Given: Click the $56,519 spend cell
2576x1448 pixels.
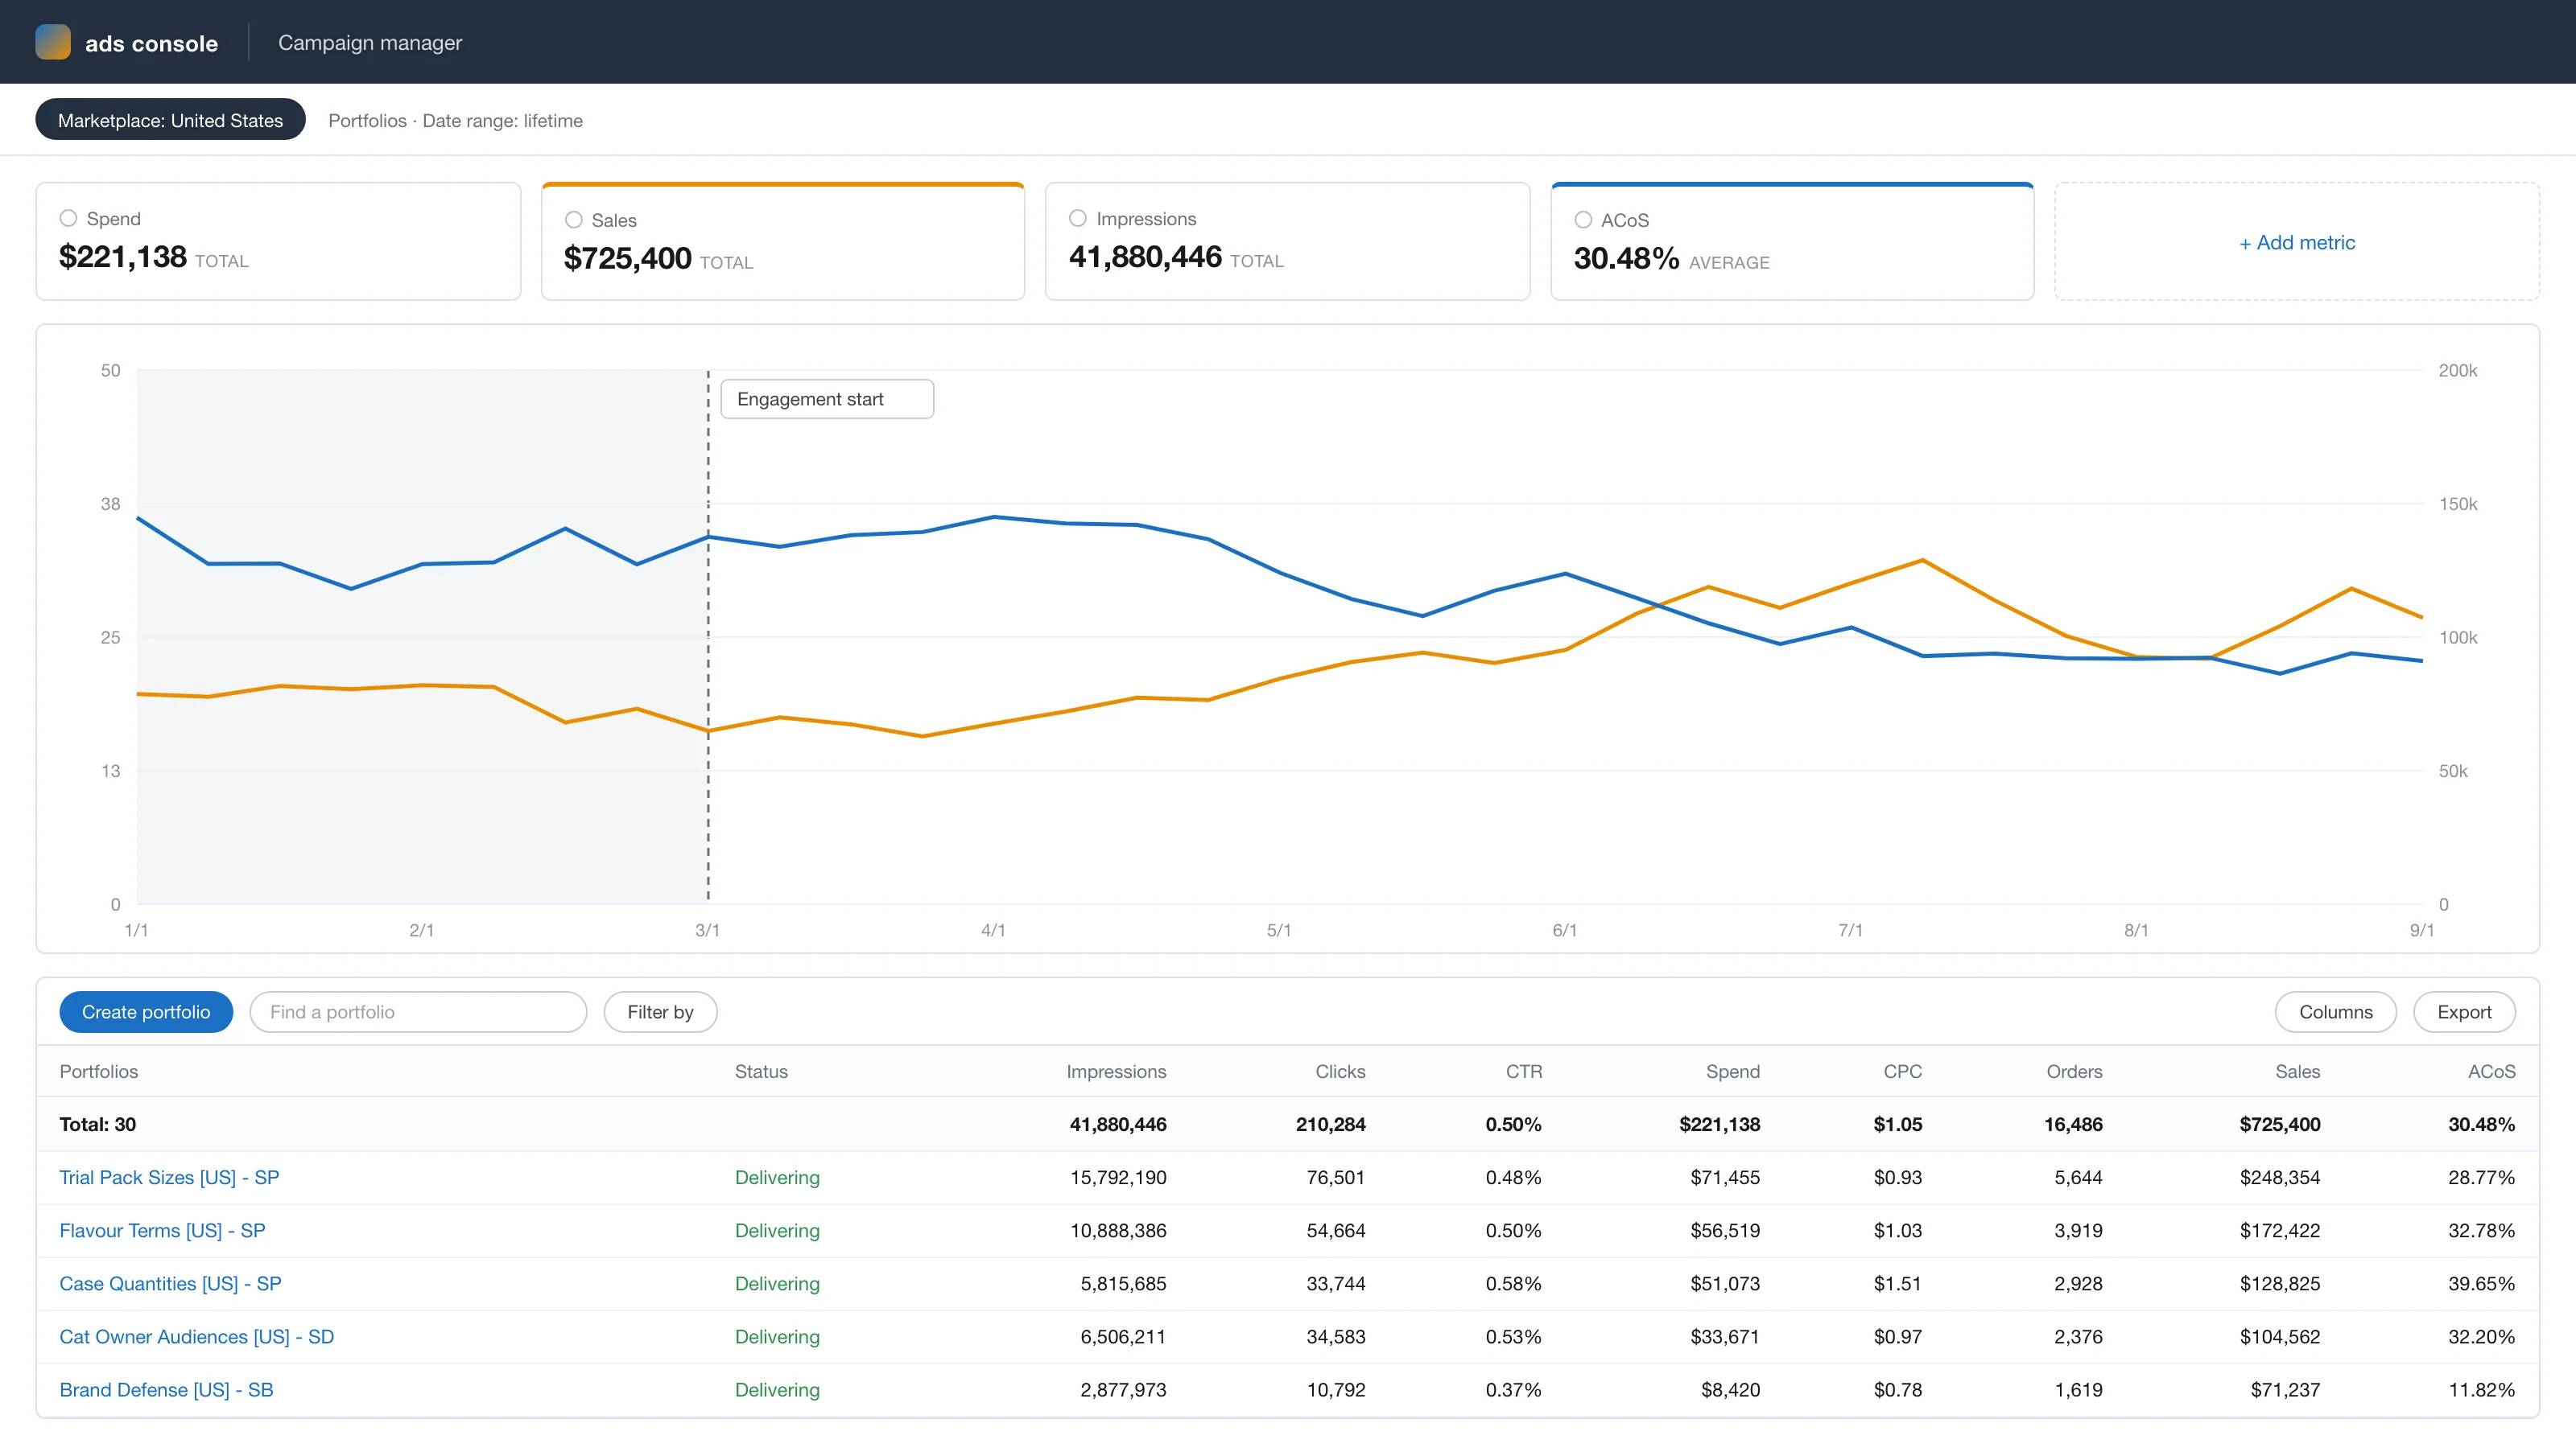Looking at the screenshot, I should point(1725,1230).
